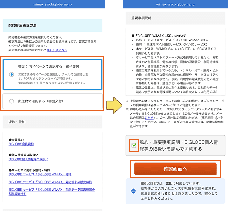228x211 pixels.
Task: Click the ●サービスに関わる規約・特約 label
Action: tap(29, 170)
